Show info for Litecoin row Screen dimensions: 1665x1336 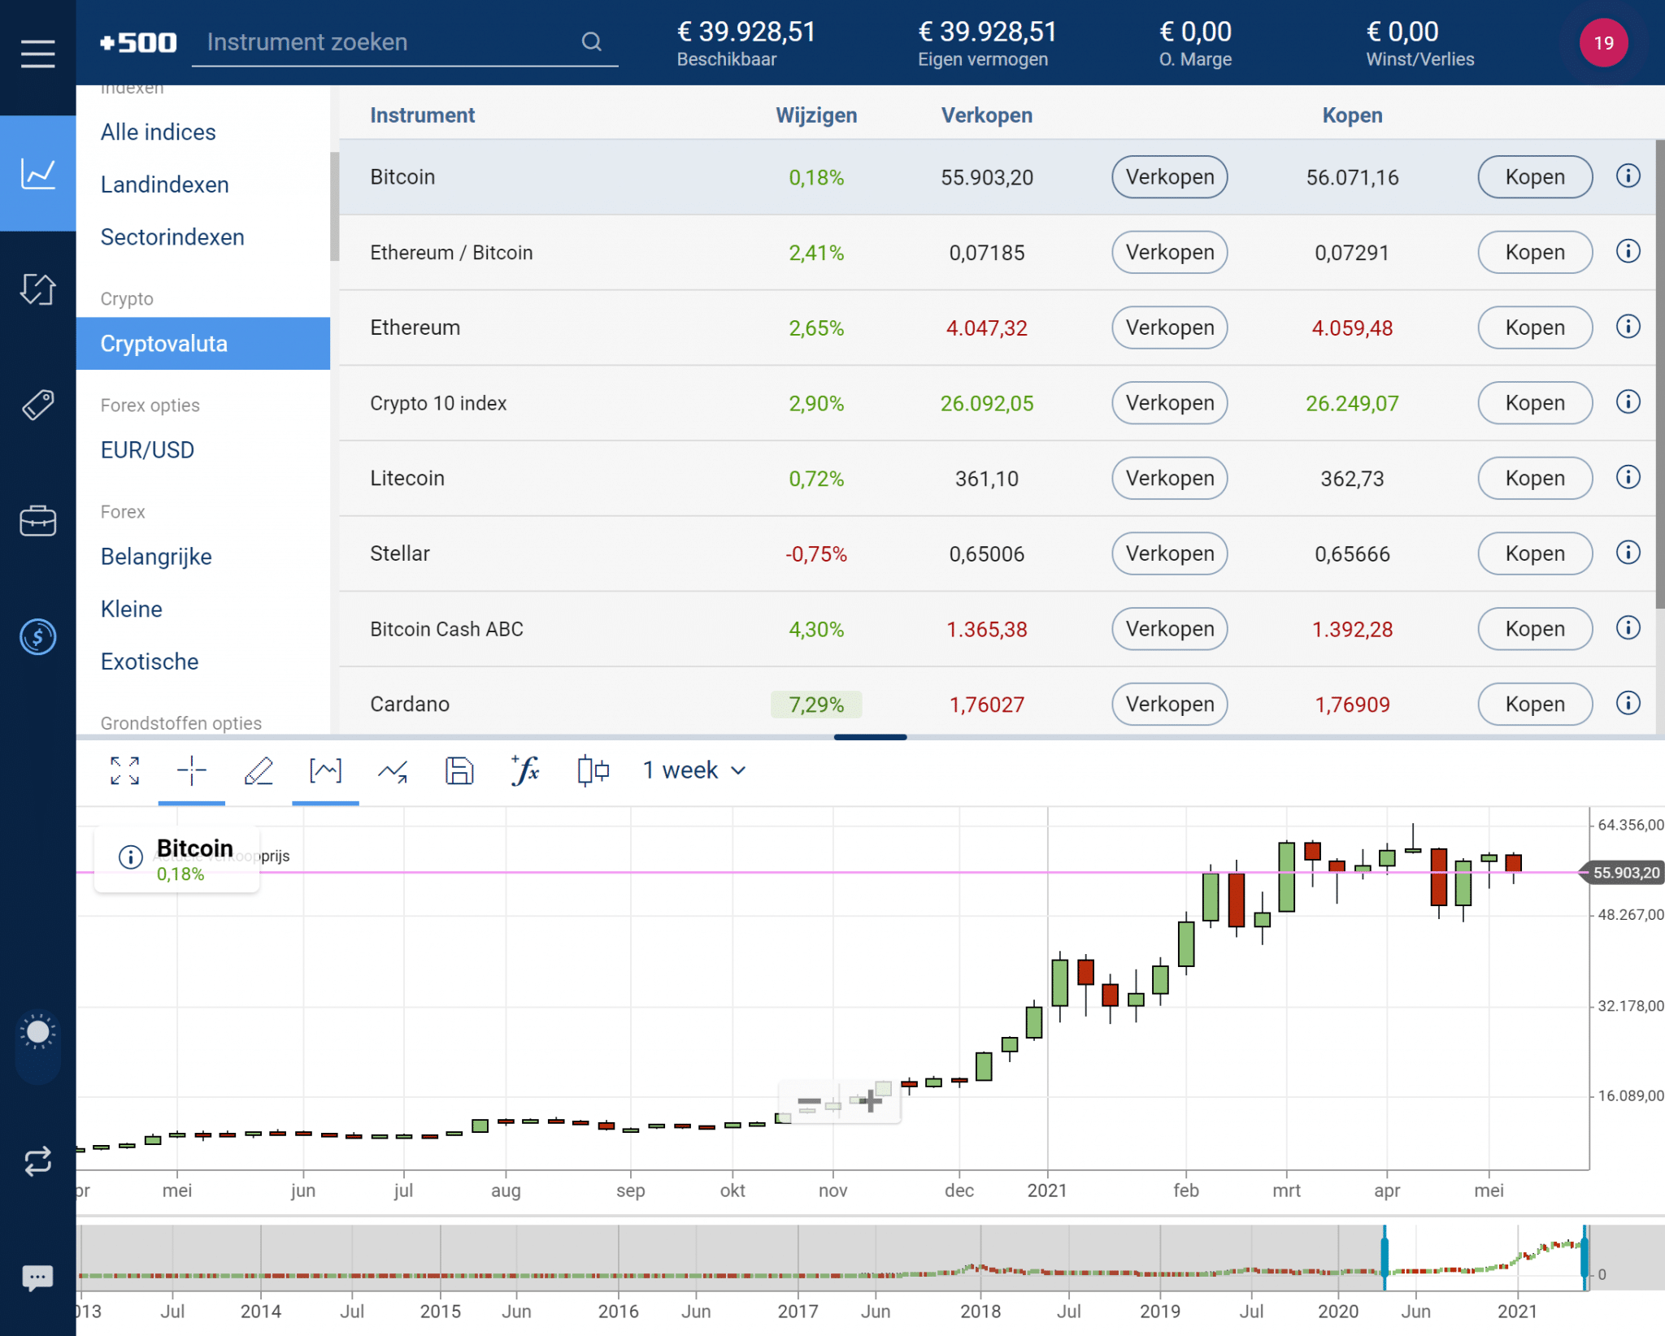(1628, 477)
